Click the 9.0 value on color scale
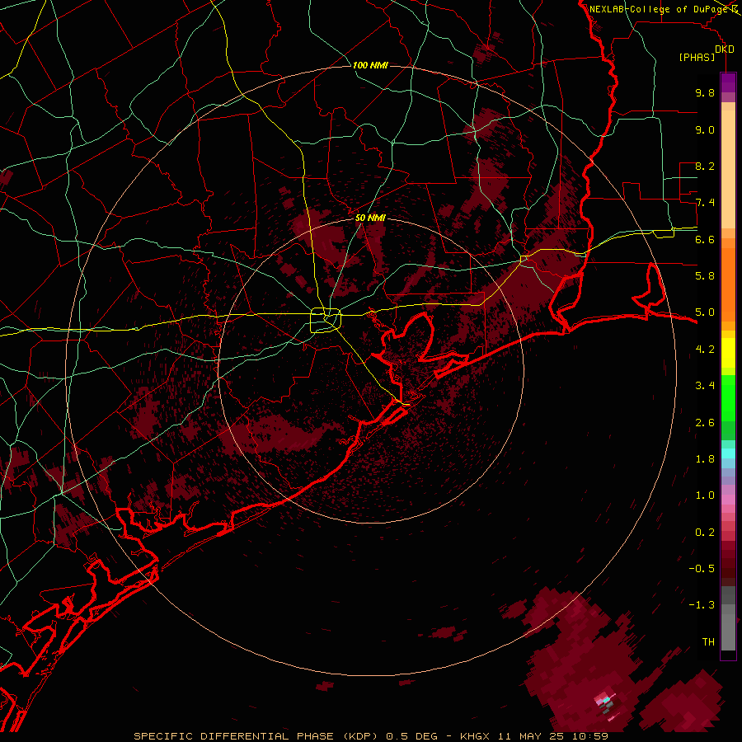This screenshot has height=742, width=742. tap(705, 129)
